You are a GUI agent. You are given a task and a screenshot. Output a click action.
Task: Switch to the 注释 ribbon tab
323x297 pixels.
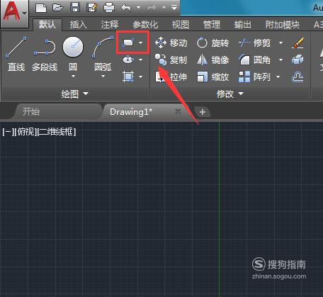click(x=110, y=25)
